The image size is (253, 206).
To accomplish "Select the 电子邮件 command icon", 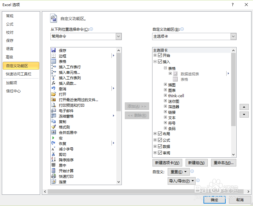I will coord(54,111).
